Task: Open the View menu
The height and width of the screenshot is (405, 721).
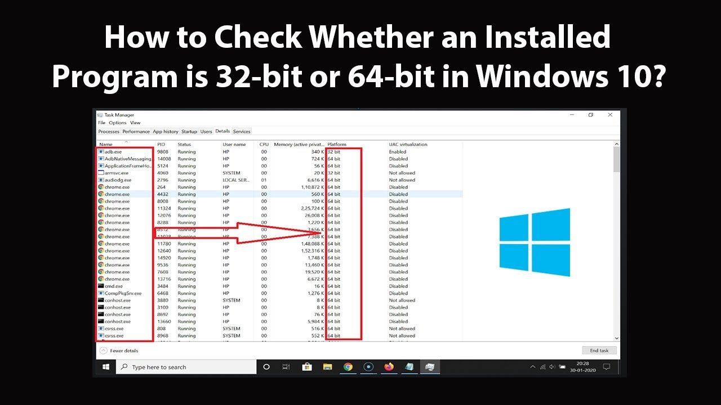Action: pos(135,123)
